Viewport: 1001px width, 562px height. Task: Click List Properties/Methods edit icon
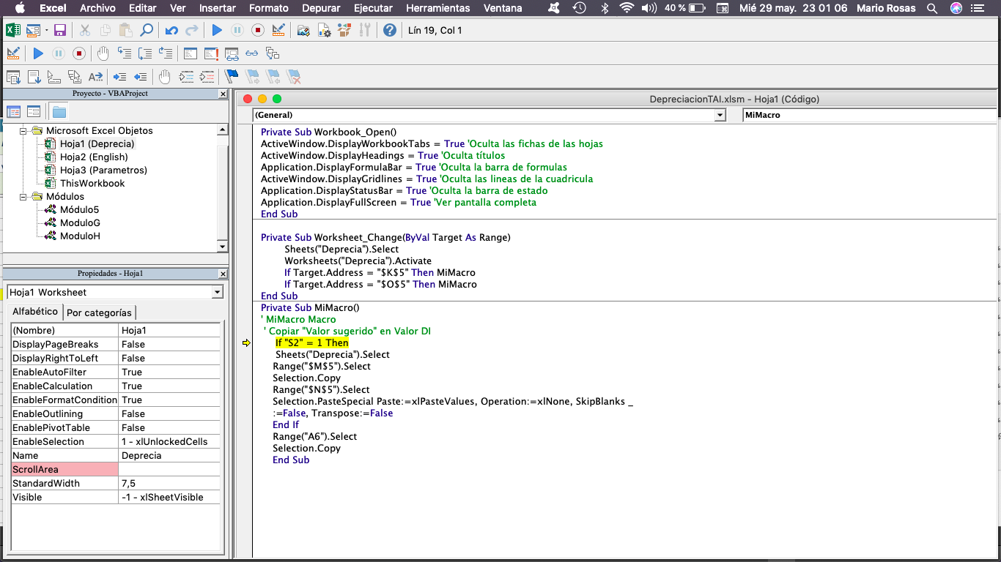click(13, 77)
